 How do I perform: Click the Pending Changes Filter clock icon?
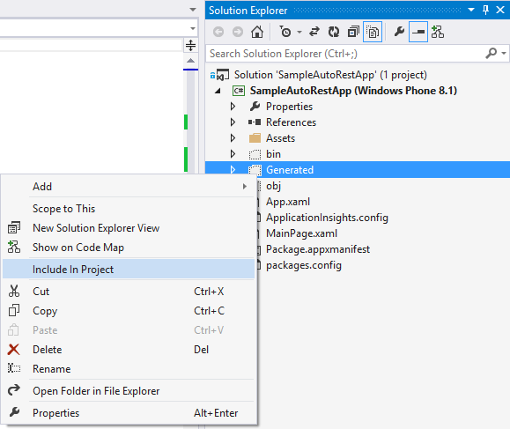(x=285, y=32)
